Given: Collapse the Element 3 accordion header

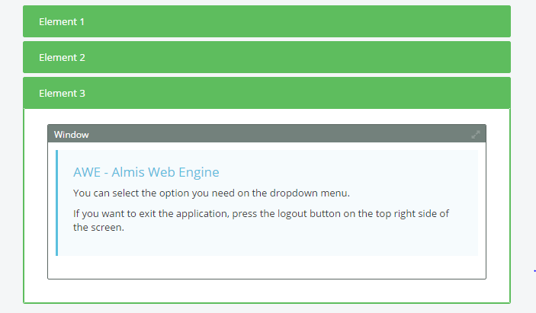Looking at the screenshot, I should pyautogui.click(x=267, y=93).
